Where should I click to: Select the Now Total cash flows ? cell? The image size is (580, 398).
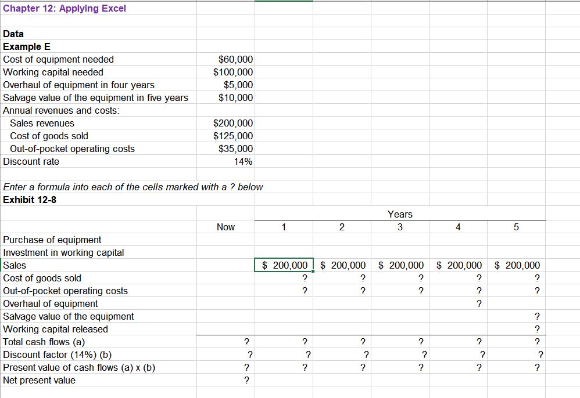[225, 342]
